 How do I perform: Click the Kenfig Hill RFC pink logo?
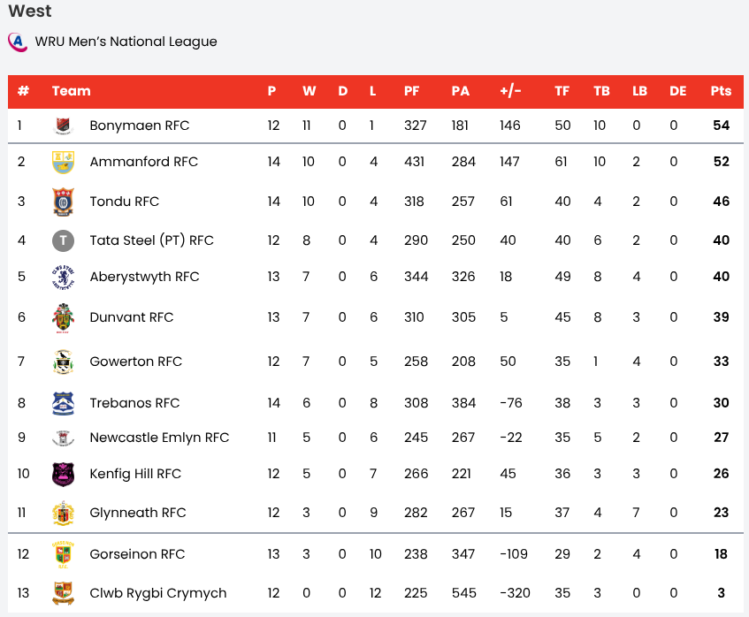click(x=62, y=474)
